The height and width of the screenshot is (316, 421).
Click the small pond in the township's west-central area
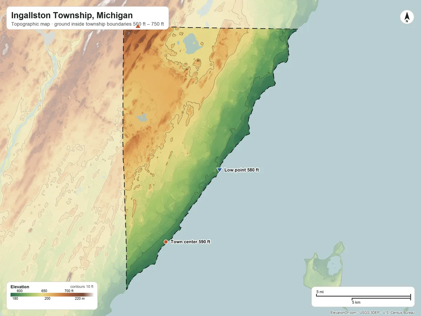coord(142,117)
